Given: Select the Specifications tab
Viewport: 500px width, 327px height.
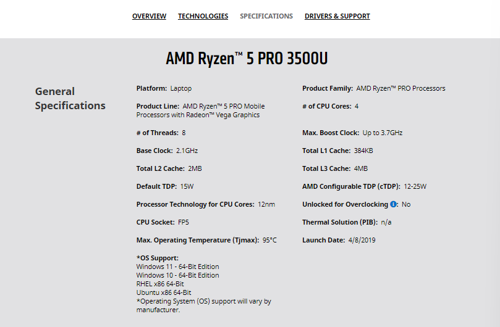Looking at the screenshot, I should (266, 16).
